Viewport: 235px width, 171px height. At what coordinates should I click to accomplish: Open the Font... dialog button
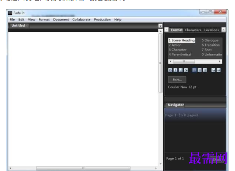click(x=177, y=79)
